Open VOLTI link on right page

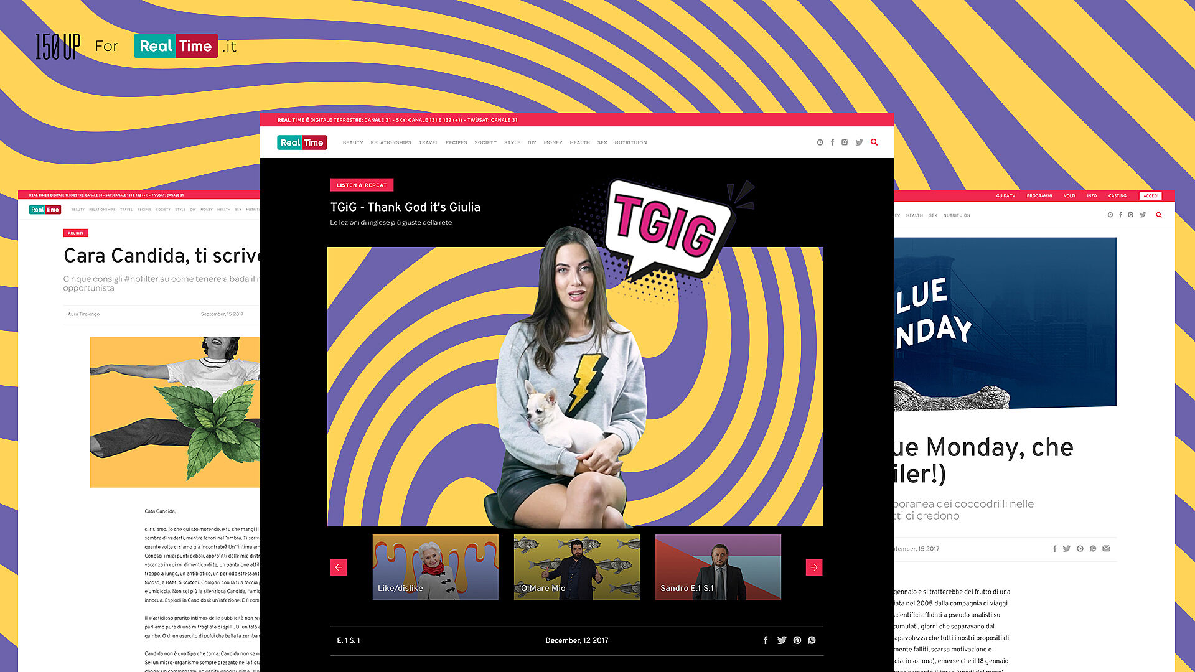pos(1069,195)
